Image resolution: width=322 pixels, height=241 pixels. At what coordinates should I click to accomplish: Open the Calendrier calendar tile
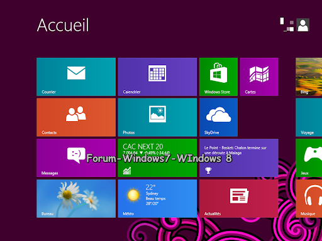[x=157, y=77]
